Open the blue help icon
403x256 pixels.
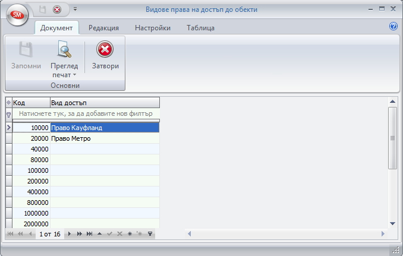393,26
